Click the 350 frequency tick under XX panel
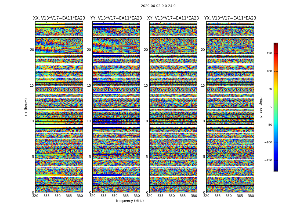 pos(57,196)
